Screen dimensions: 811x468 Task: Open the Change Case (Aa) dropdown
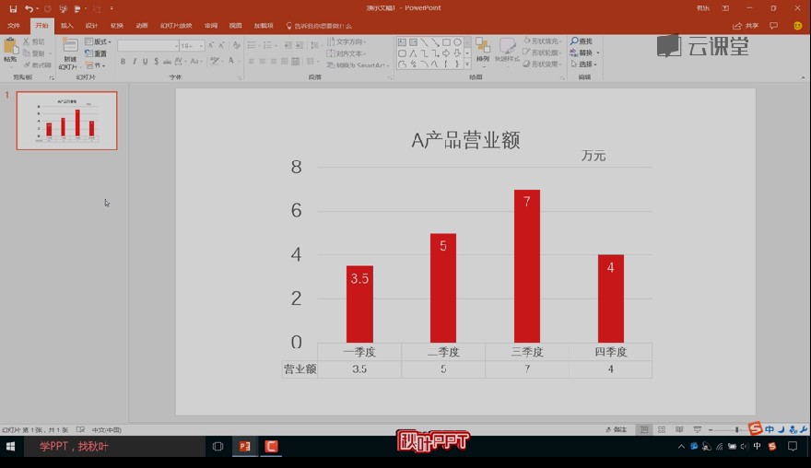coord(195,62)
